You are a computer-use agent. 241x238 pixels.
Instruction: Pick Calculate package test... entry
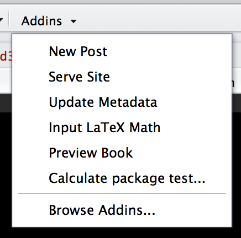(x=127, y=178)
